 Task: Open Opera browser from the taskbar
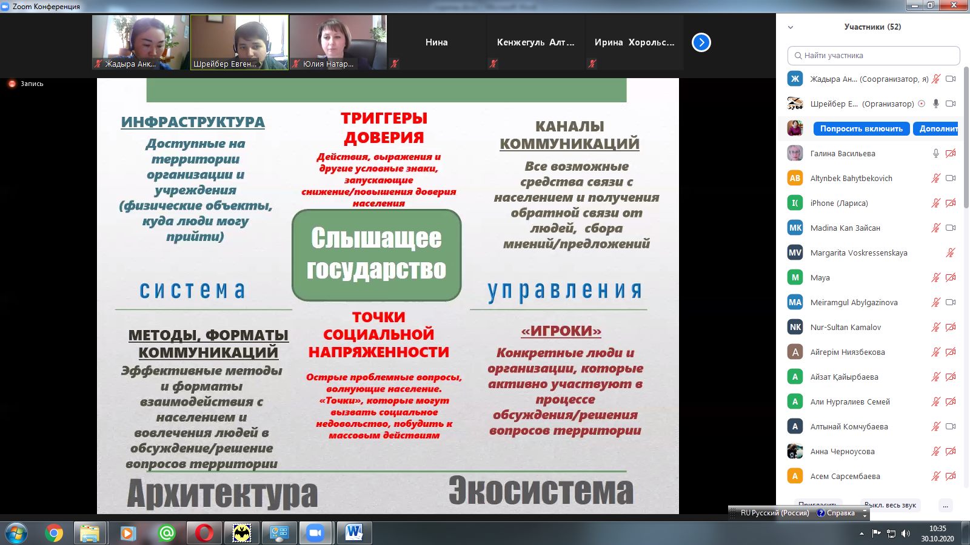click(203, 533)
